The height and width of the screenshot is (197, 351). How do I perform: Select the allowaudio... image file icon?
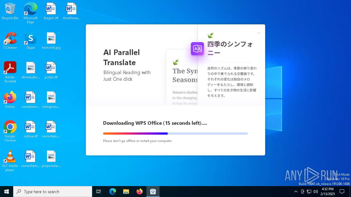tap(30, 71)
